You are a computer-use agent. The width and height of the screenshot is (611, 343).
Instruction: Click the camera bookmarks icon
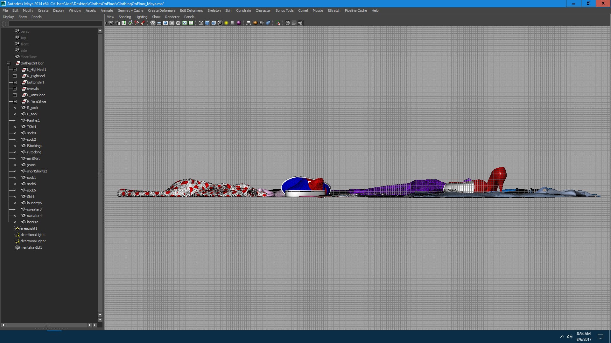pos(124,23)
